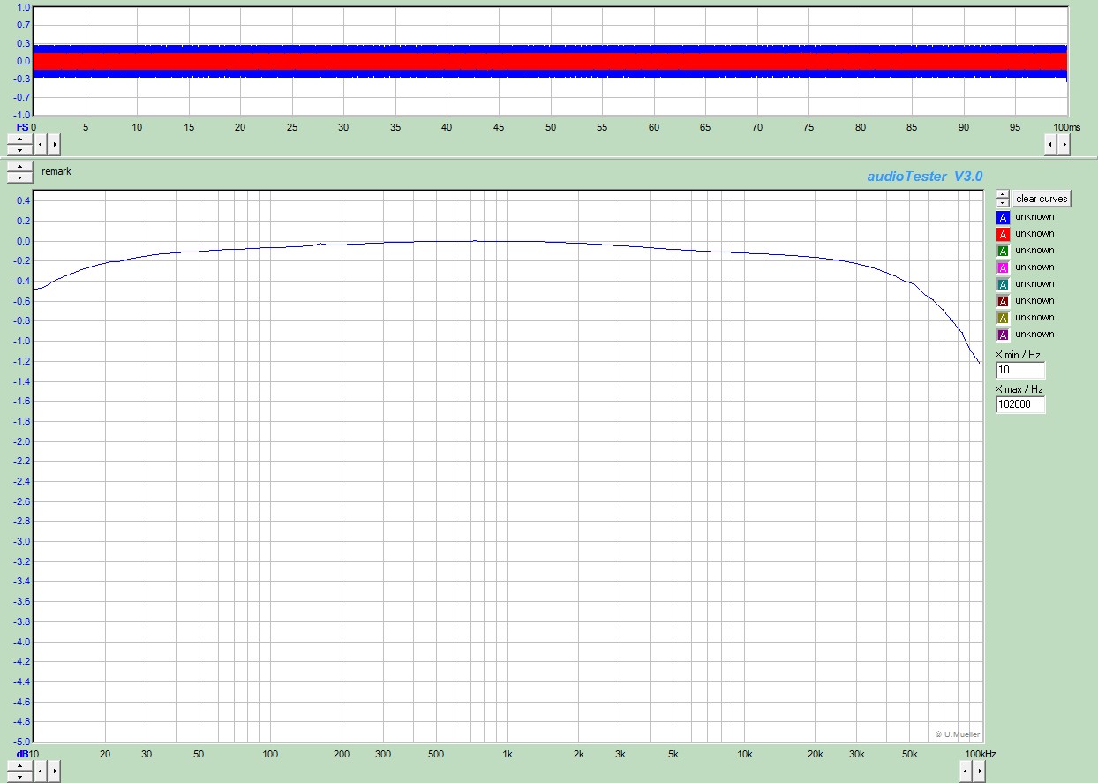This screenshot has height=783, width=1098.
Task: Click unknown label beside dark red curve button
Action: click(1034, 301)
